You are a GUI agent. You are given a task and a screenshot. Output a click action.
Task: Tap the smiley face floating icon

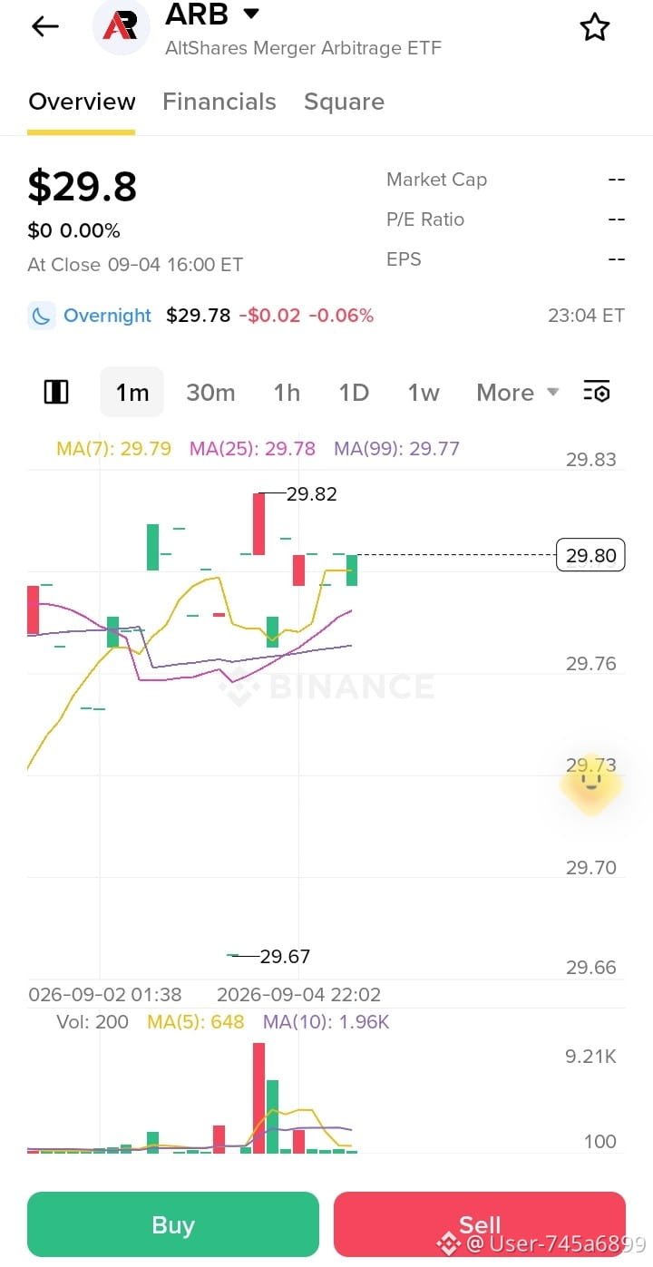click(590, 782)
